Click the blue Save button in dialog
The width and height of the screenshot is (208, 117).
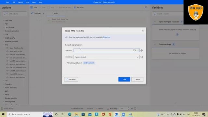tap(124, 79)
